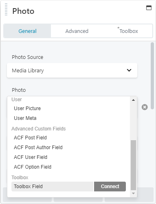Open the Photo Source dropdown
Image resolution: width=156 pixels, height=204 pixels.
click(72, 70)
